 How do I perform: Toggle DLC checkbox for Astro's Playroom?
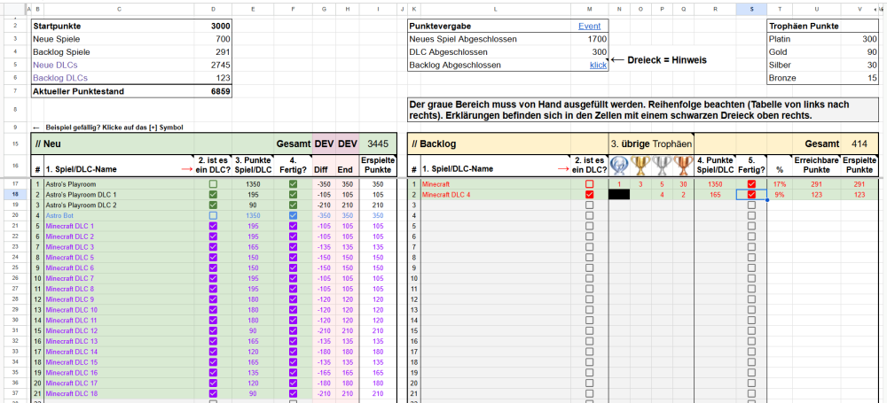(x=212, y=184)
